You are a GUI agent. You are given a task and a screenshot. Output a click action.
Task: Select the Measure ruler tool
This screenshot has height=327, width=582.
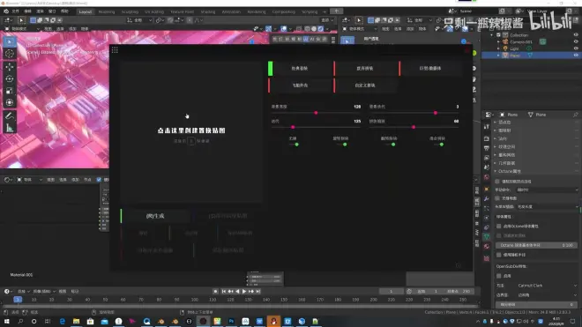pyautogui.click(x=10, y=129)
